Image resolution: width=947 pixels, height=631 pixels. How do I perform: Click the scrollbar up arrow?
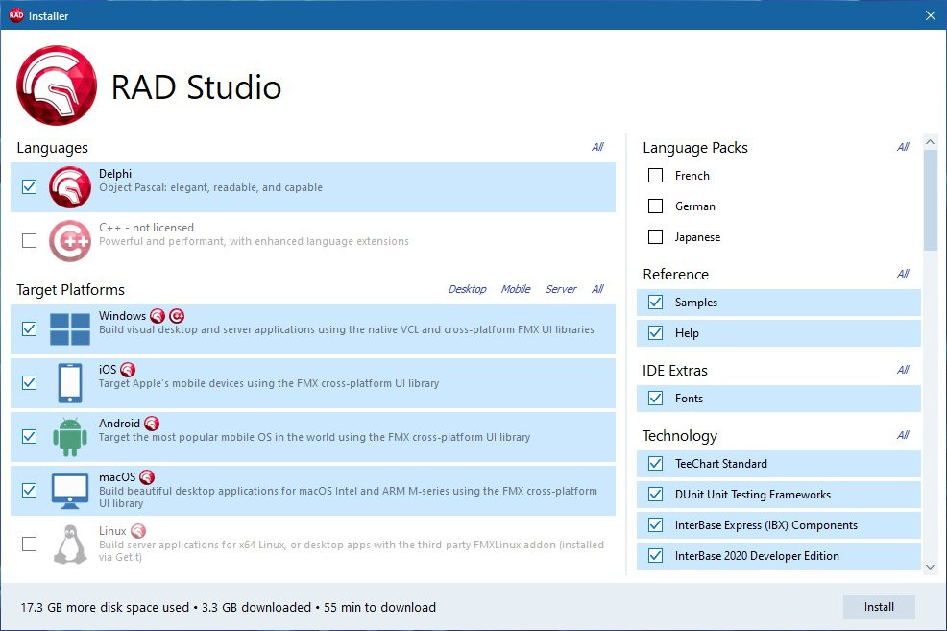click(930, 142)
